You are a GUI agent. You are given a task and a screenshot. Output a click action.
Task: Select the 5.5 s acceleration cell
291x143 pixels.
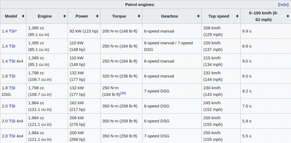tap(266, 136)
